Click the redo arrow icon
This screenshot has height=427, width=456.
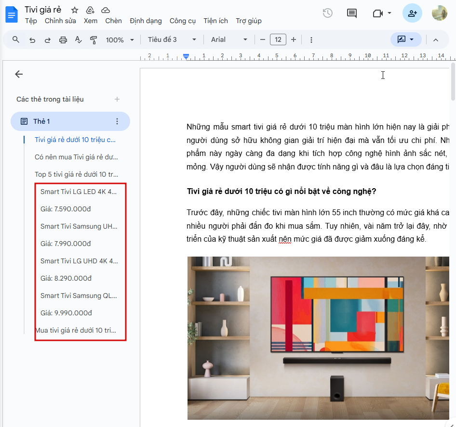(47, 40)
